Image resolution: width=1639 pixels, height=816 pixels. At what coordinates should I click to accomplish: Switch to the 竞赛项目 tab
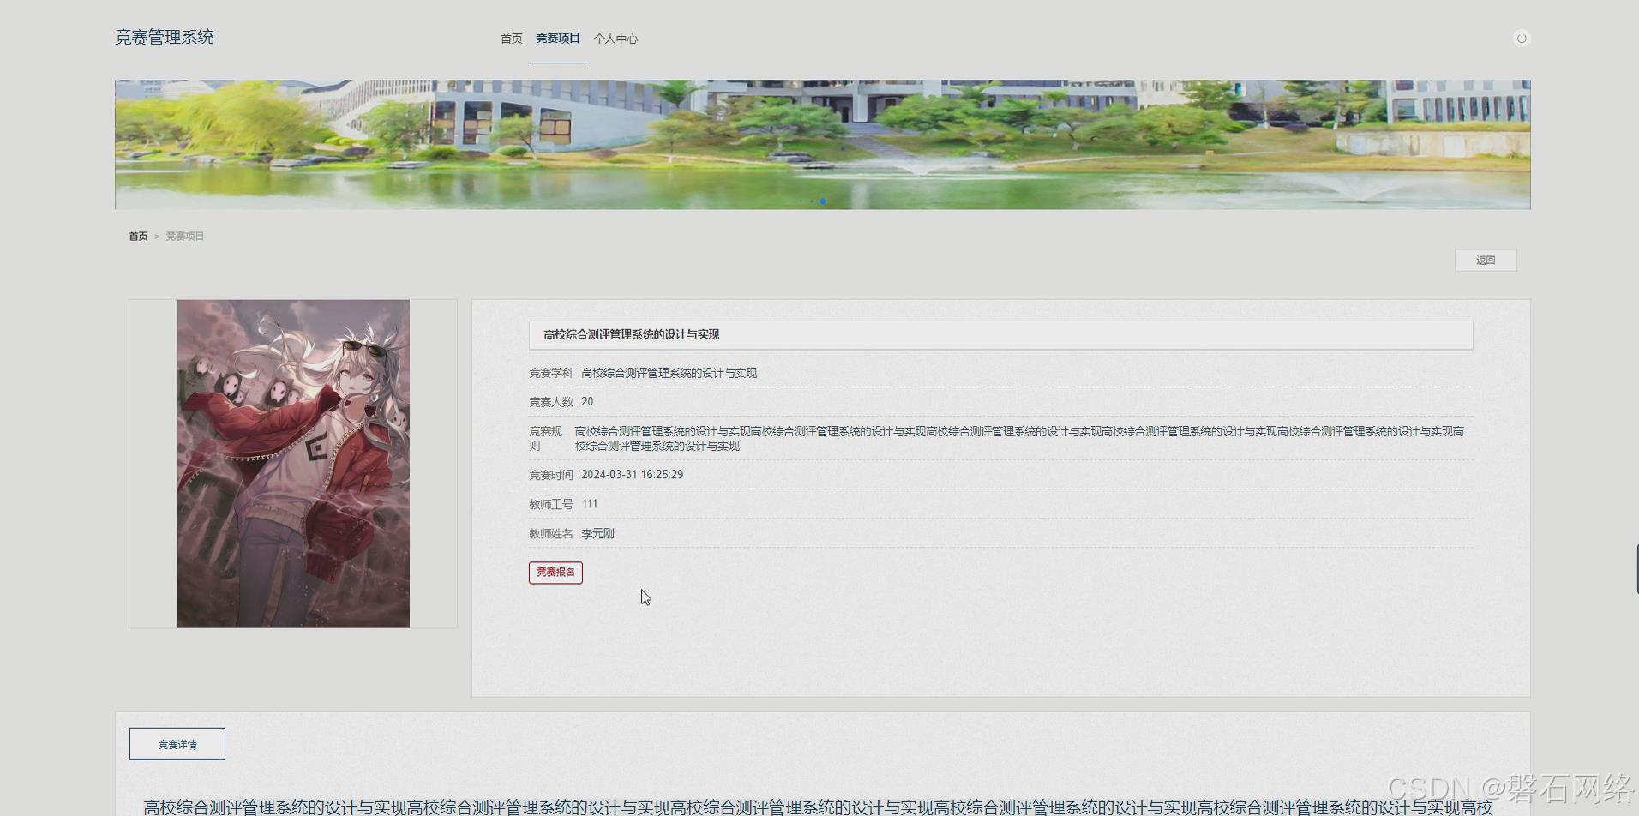557,38
